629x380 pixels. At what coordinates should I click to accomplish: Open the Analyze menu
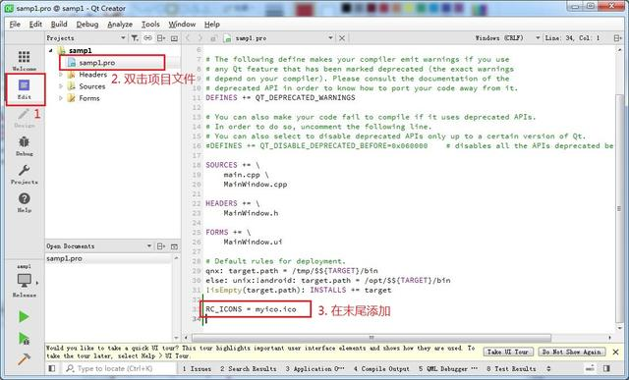click(x=120, y=24)
